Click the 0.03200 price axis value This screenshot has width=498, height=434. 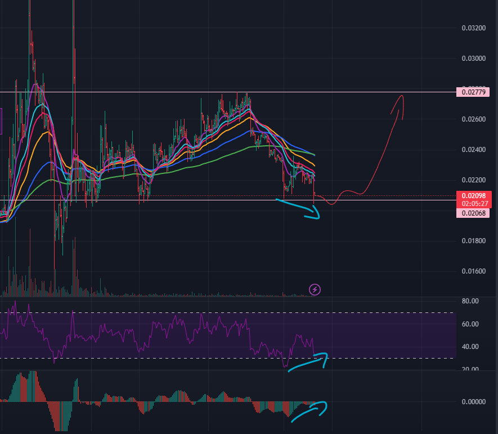(474, 28)
